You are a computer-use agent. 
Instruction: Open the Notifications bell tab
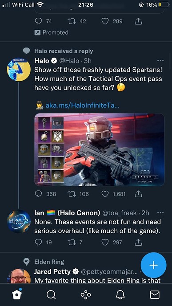[x=120, y=294]
